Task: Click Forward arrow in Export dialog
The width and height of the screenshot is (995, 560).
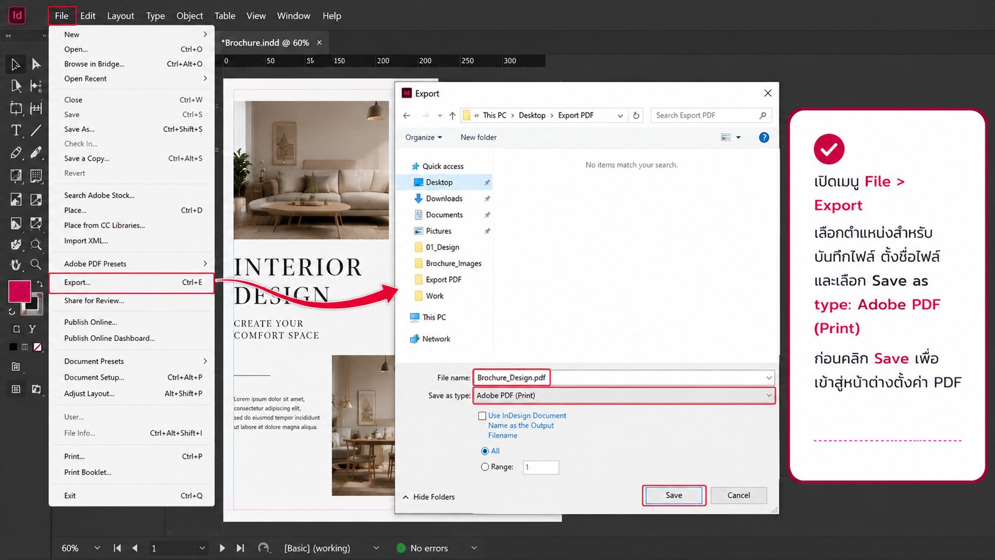Action: pyautogui.click(x=425, y=115)
